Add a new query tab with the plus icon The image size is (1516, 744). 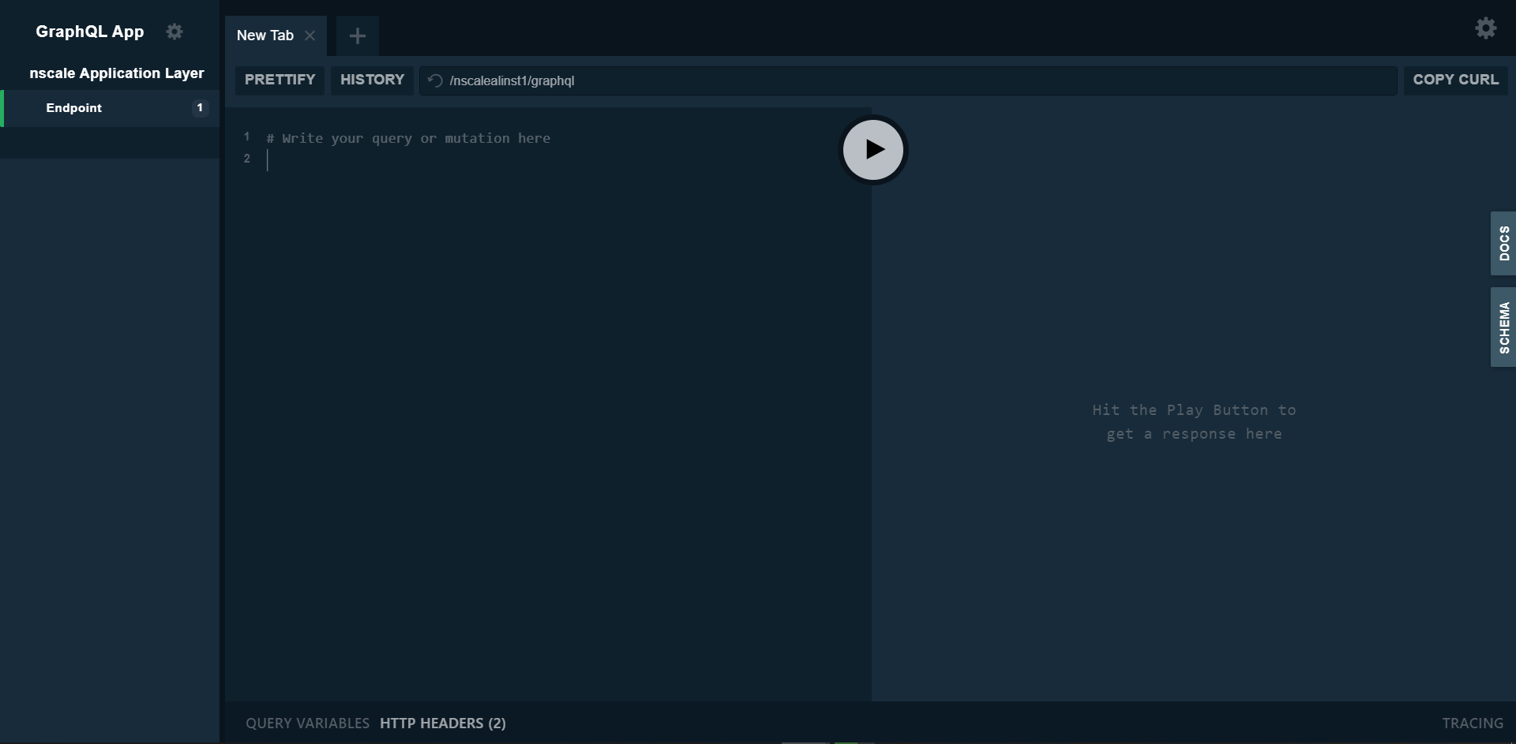pos(358,36)
